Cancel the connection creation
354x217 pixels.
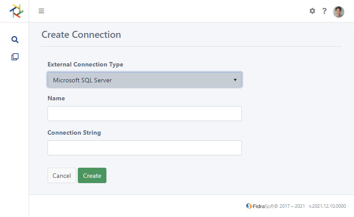coord(62,176)
